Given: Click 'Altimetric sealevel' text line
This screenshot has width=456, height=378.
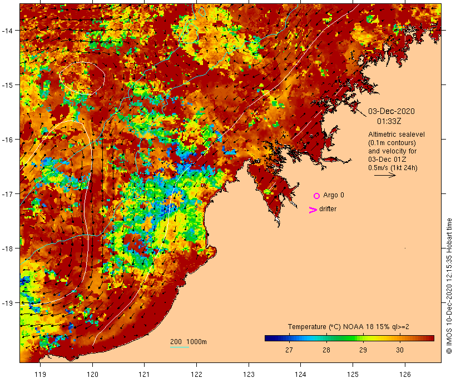Looking at the screenshot, I should [396, 135].
